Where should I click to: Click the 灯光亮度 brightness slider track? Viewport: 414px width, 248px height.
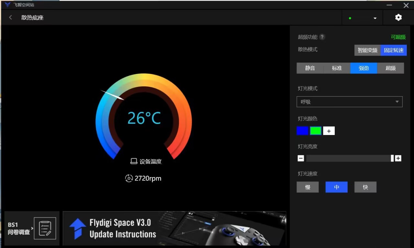(x=350, y=158)
